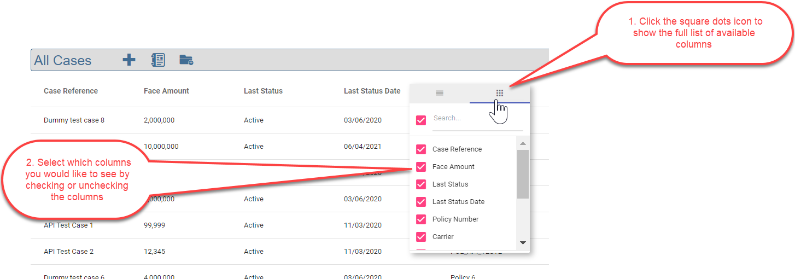This screenshot has height=279, width=795.
Task: Switch to the three-line menu tab
Action: (439, 93)
